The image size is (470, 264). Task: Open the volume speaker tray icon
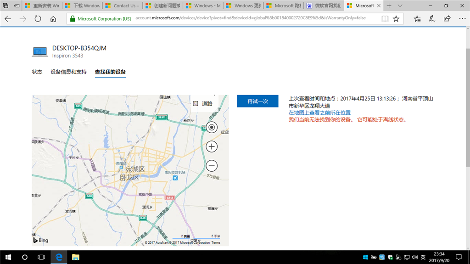coord(415,257)
